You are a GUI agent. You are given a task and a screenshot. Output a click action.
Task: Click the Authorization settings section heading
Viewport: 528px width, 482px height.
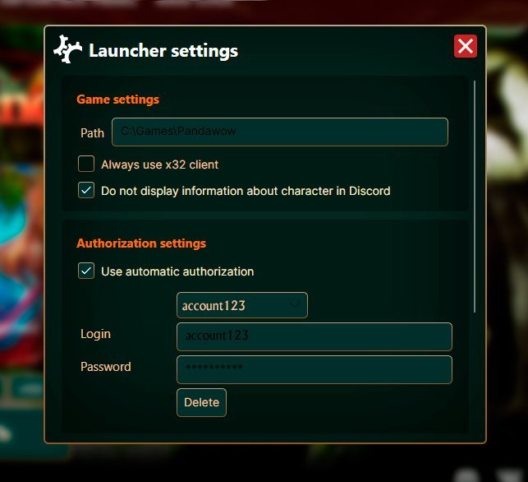pyautogui.click(x=141, y=243)
